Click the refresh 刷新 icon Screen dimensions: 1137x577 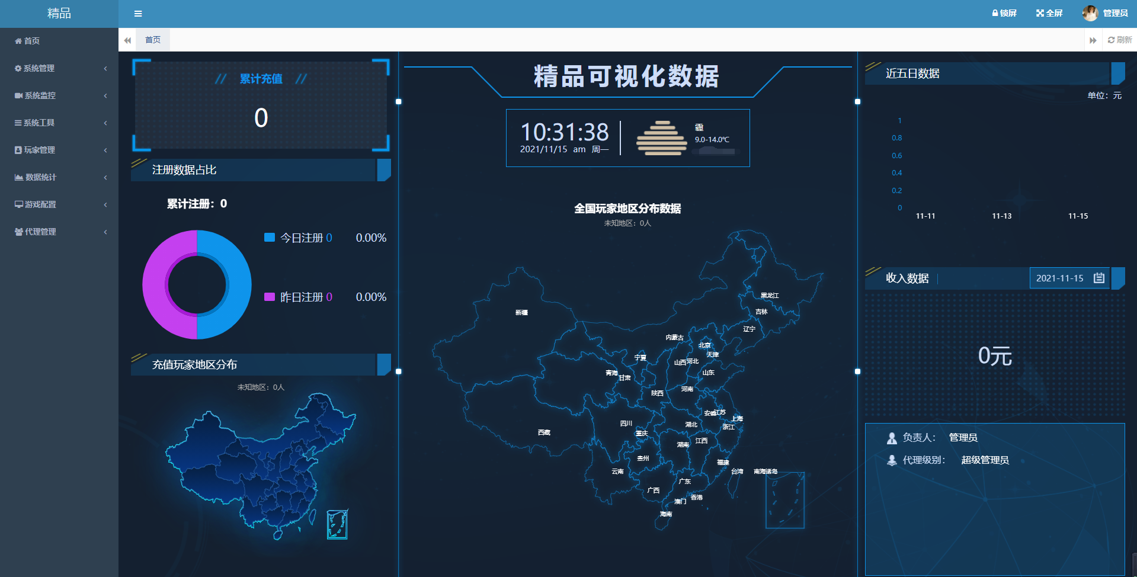coord(1112,40)
